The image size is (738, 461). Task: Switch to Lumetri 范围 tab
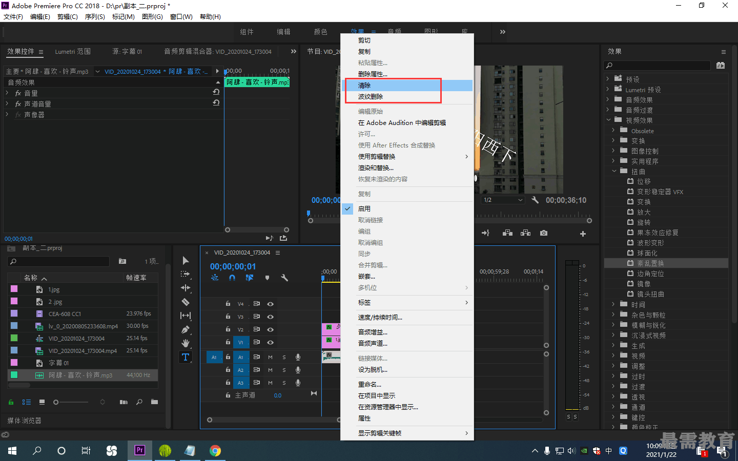(73, 52)
